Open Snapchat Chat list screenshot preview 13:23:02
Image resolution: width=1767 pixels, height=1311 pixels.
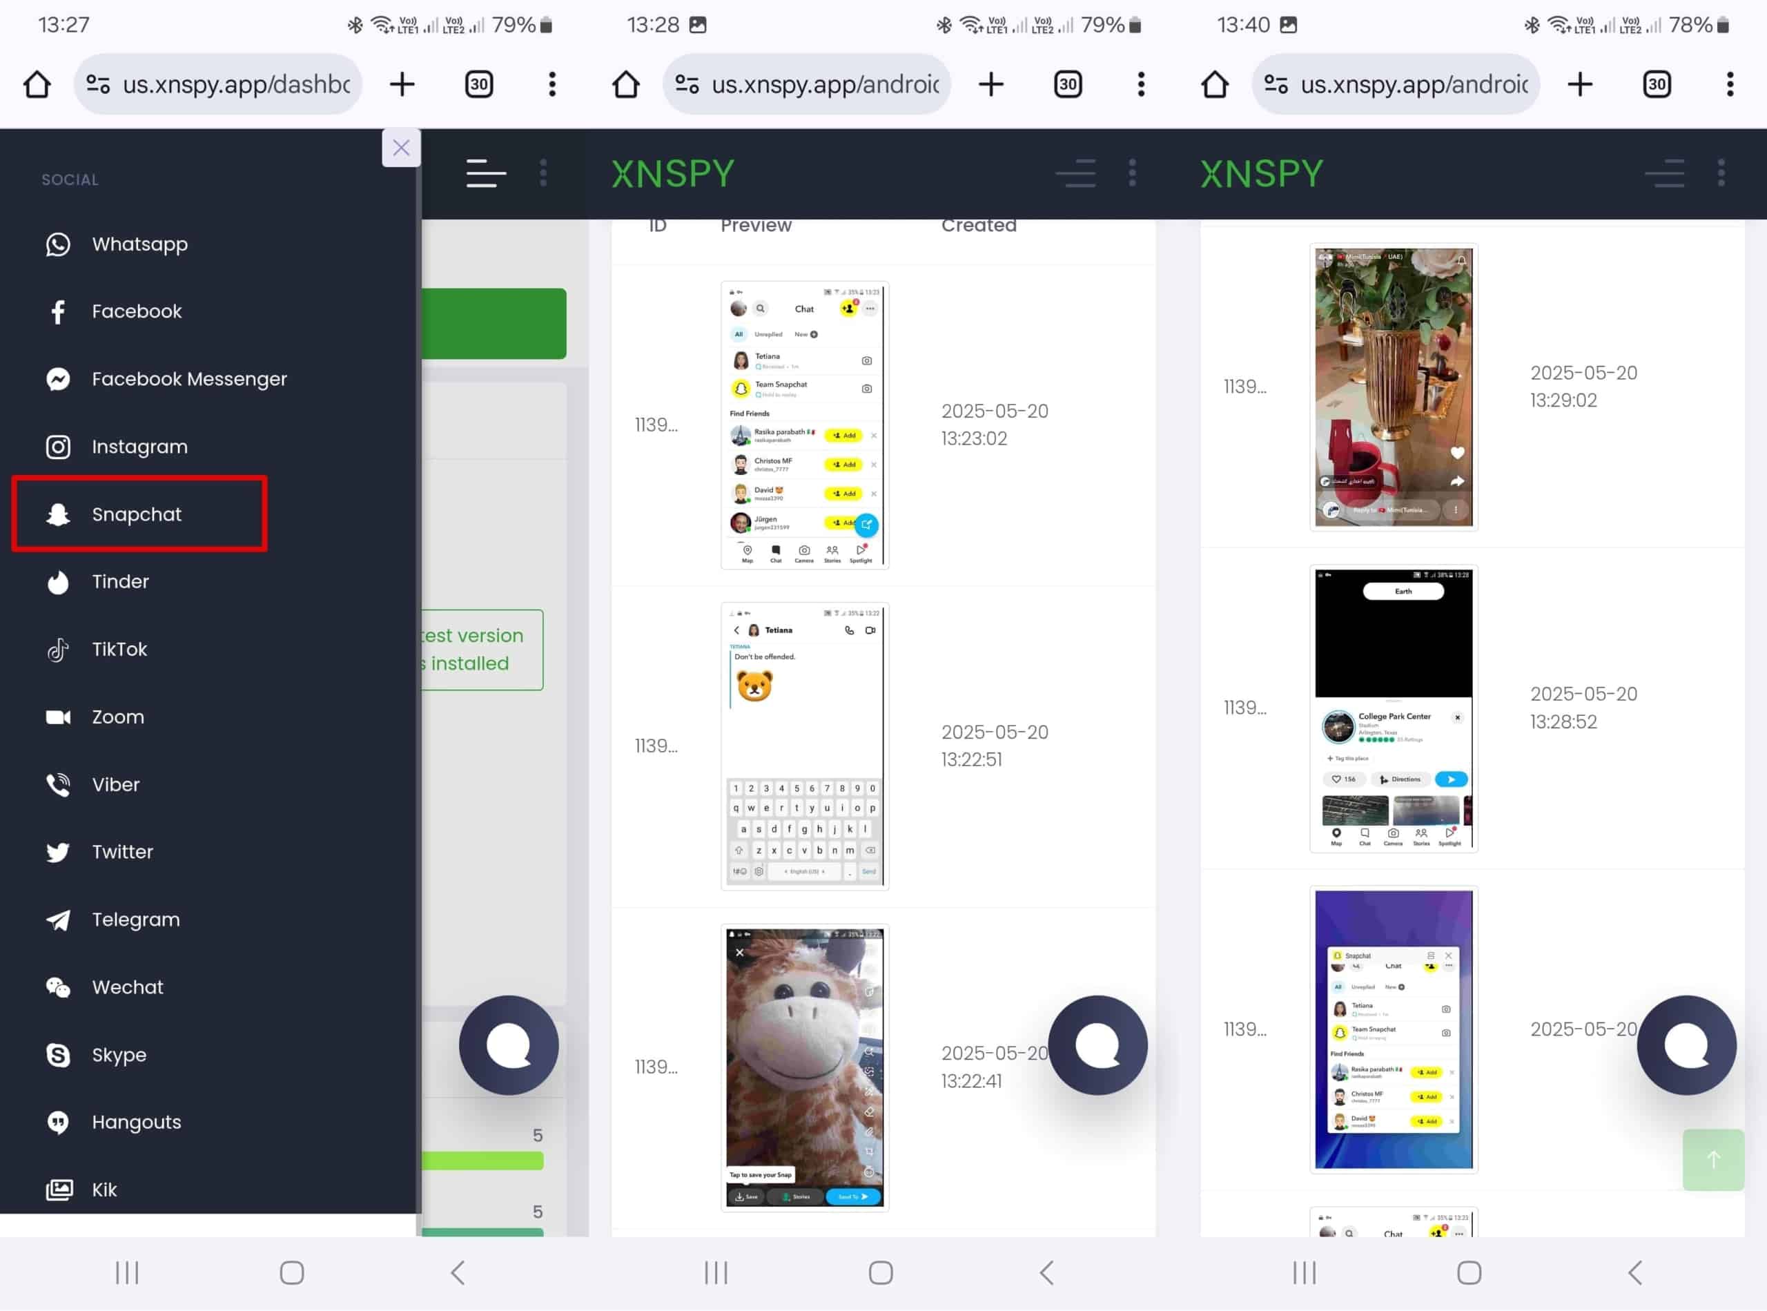805,425
